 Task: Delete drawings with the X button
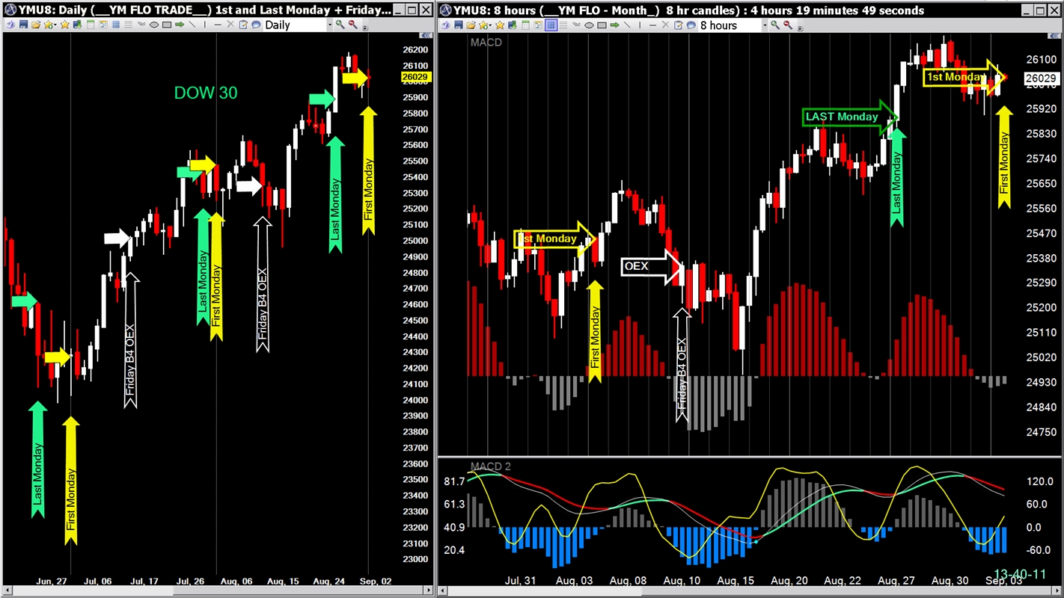[x=230, y=25]
